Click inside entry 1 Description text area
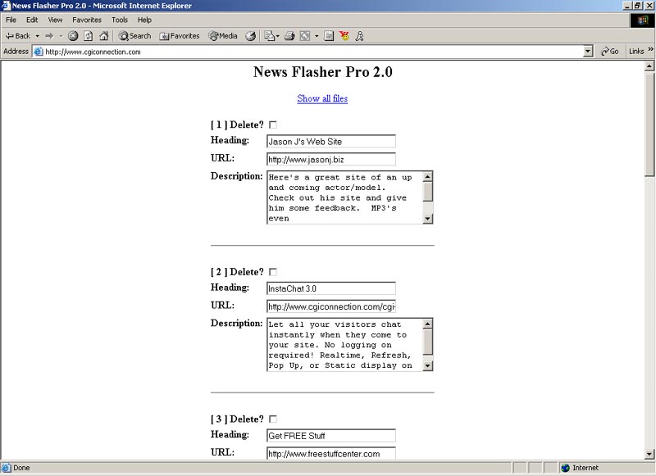The image size is (656, 476). (344, 197)
